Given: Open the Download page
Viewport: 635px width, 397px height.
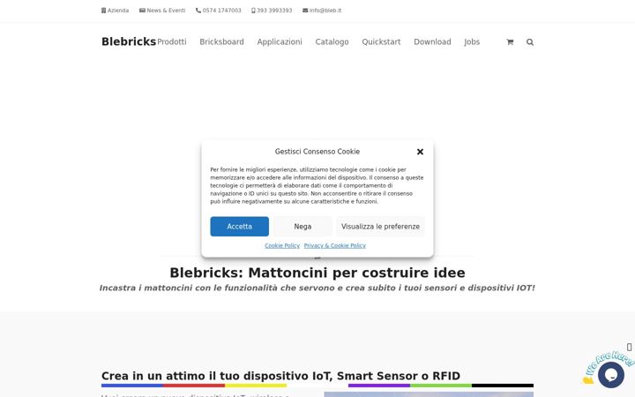Looking at the screenshot, I should point(432,41).
